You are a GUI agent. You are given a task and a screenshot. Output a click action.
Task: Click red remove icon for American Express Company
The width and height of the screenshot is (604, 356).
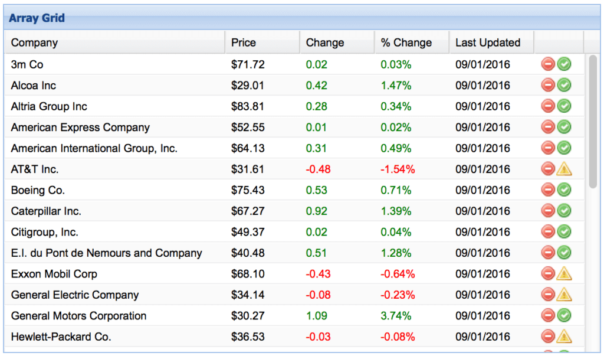[548, 127]
